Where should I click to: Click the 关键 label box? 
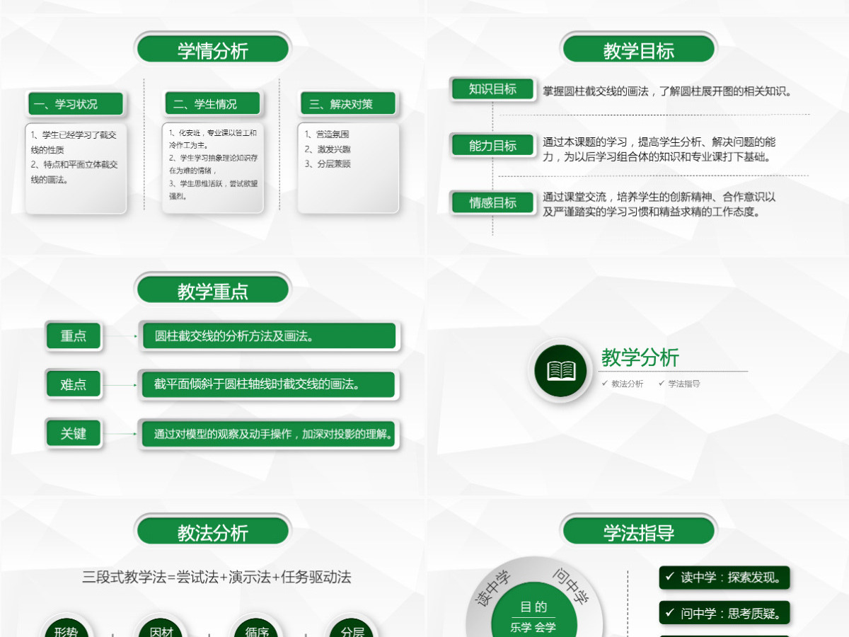(74, 433)
